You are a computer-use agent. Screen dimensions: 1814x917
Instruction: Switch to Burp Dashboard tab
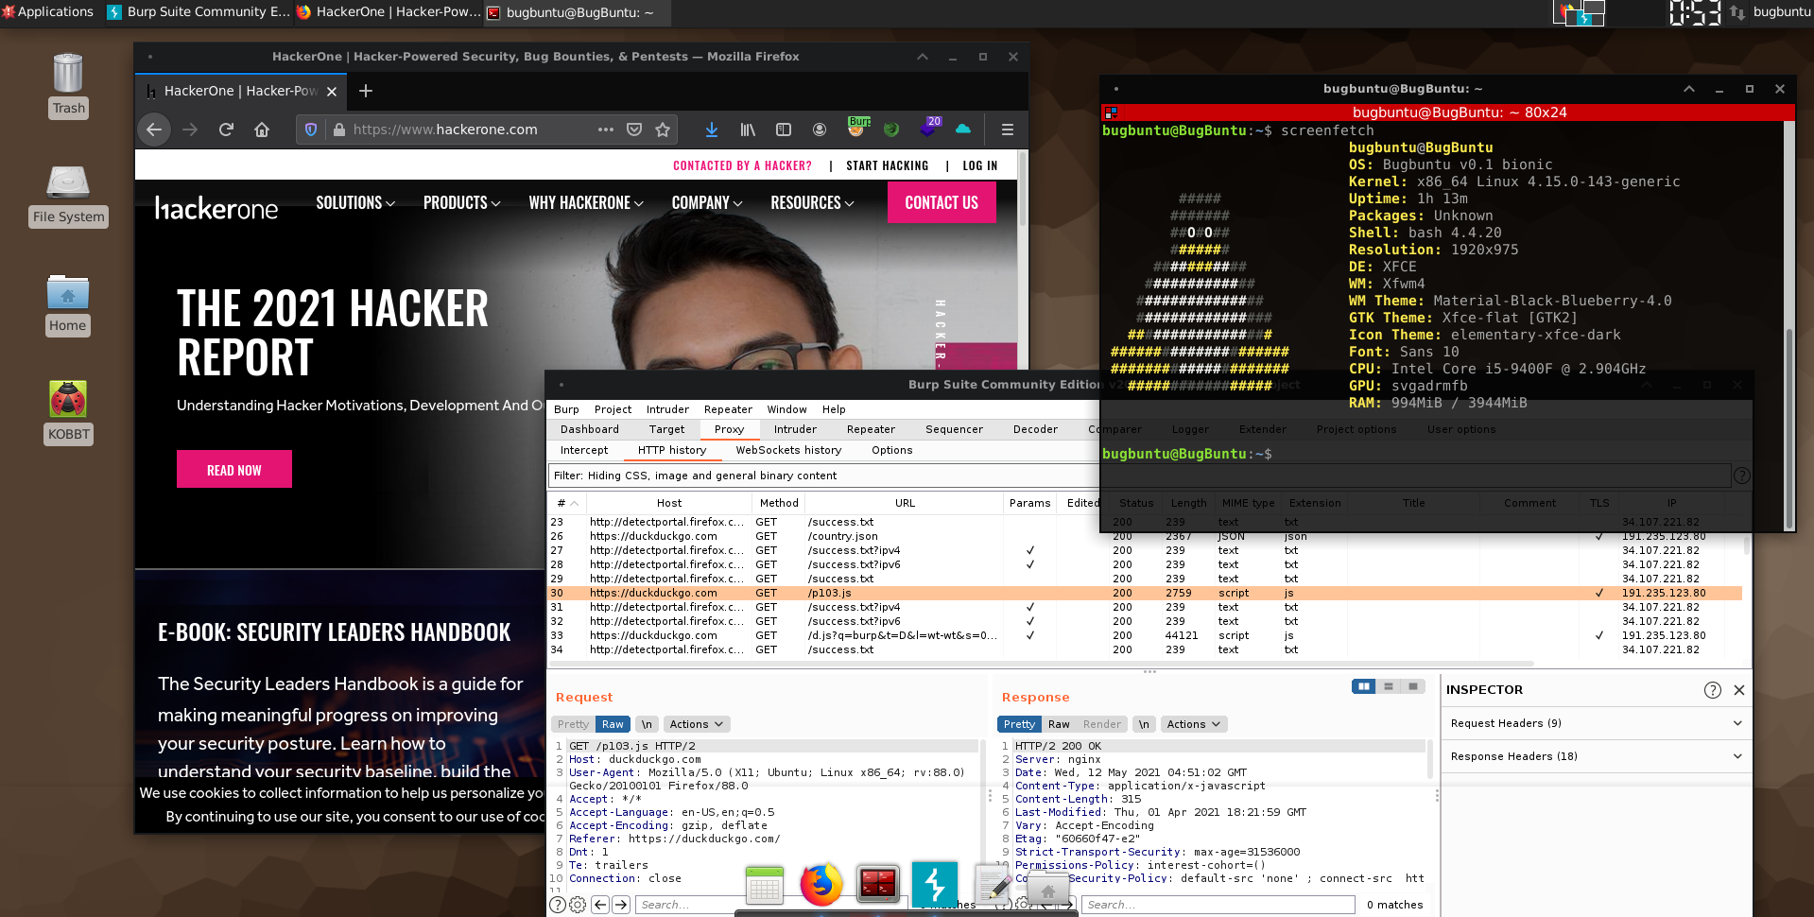tap(589, 429)
